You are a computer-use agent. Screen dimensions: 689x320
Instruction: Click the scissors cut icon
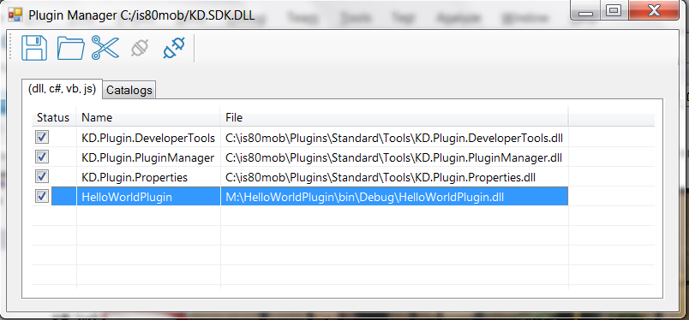click(x=105, y=48)
